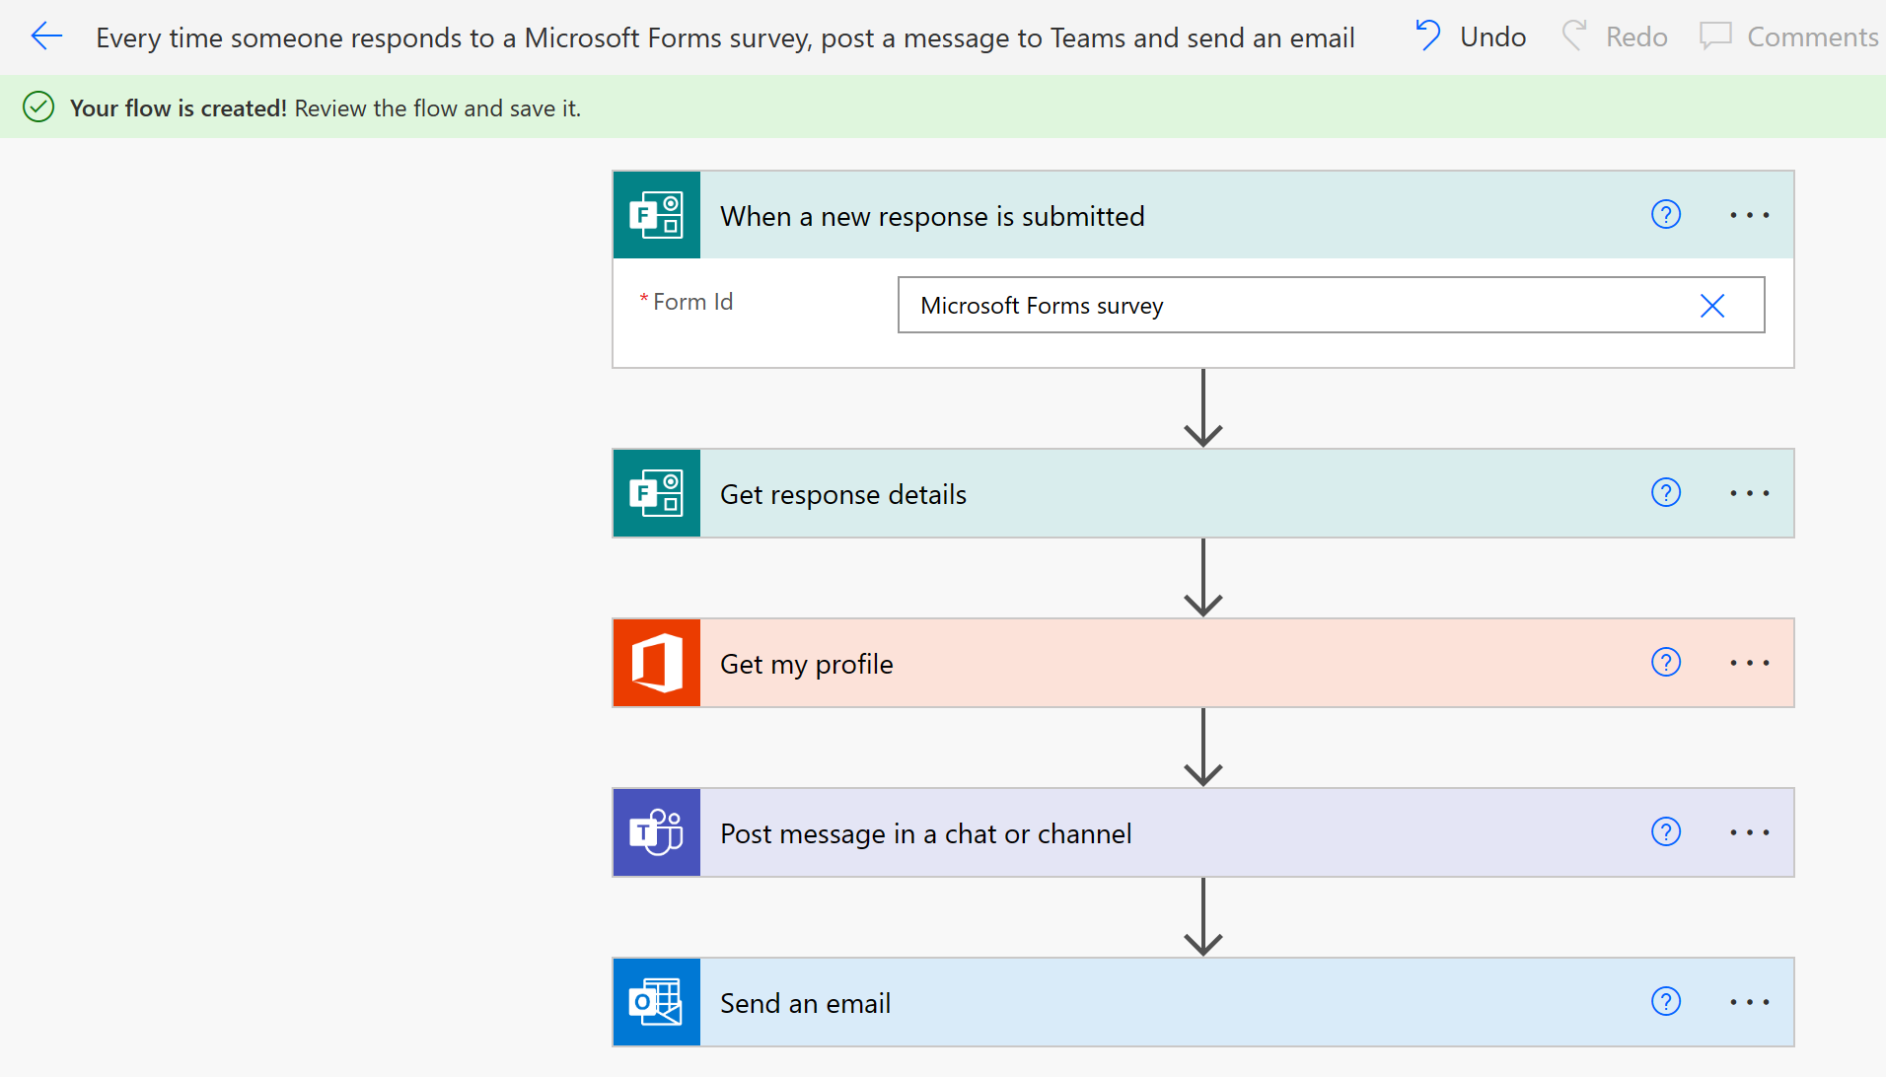Screen dimensions: 1886x1077
Task: Open the ellipsis menu on Get my profile
Action: pos(1749,663)
